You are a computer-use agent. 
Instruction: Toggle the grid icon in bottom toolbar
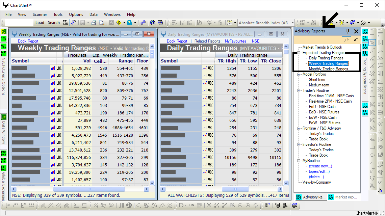click(x=199, y=205)
